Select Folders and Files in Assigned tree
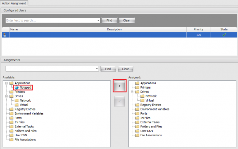The width and height of the screenshot is (238, 149). coord(151,126)
